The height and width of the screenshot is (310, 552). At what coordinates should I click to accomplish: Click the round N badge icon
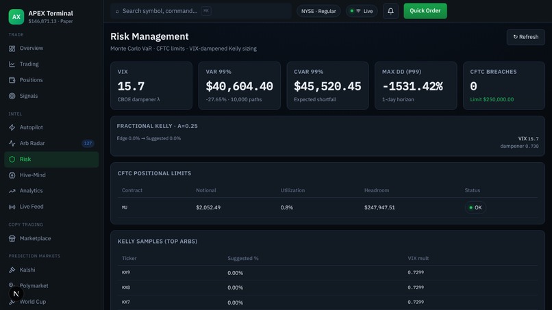(x=16, y=294)
